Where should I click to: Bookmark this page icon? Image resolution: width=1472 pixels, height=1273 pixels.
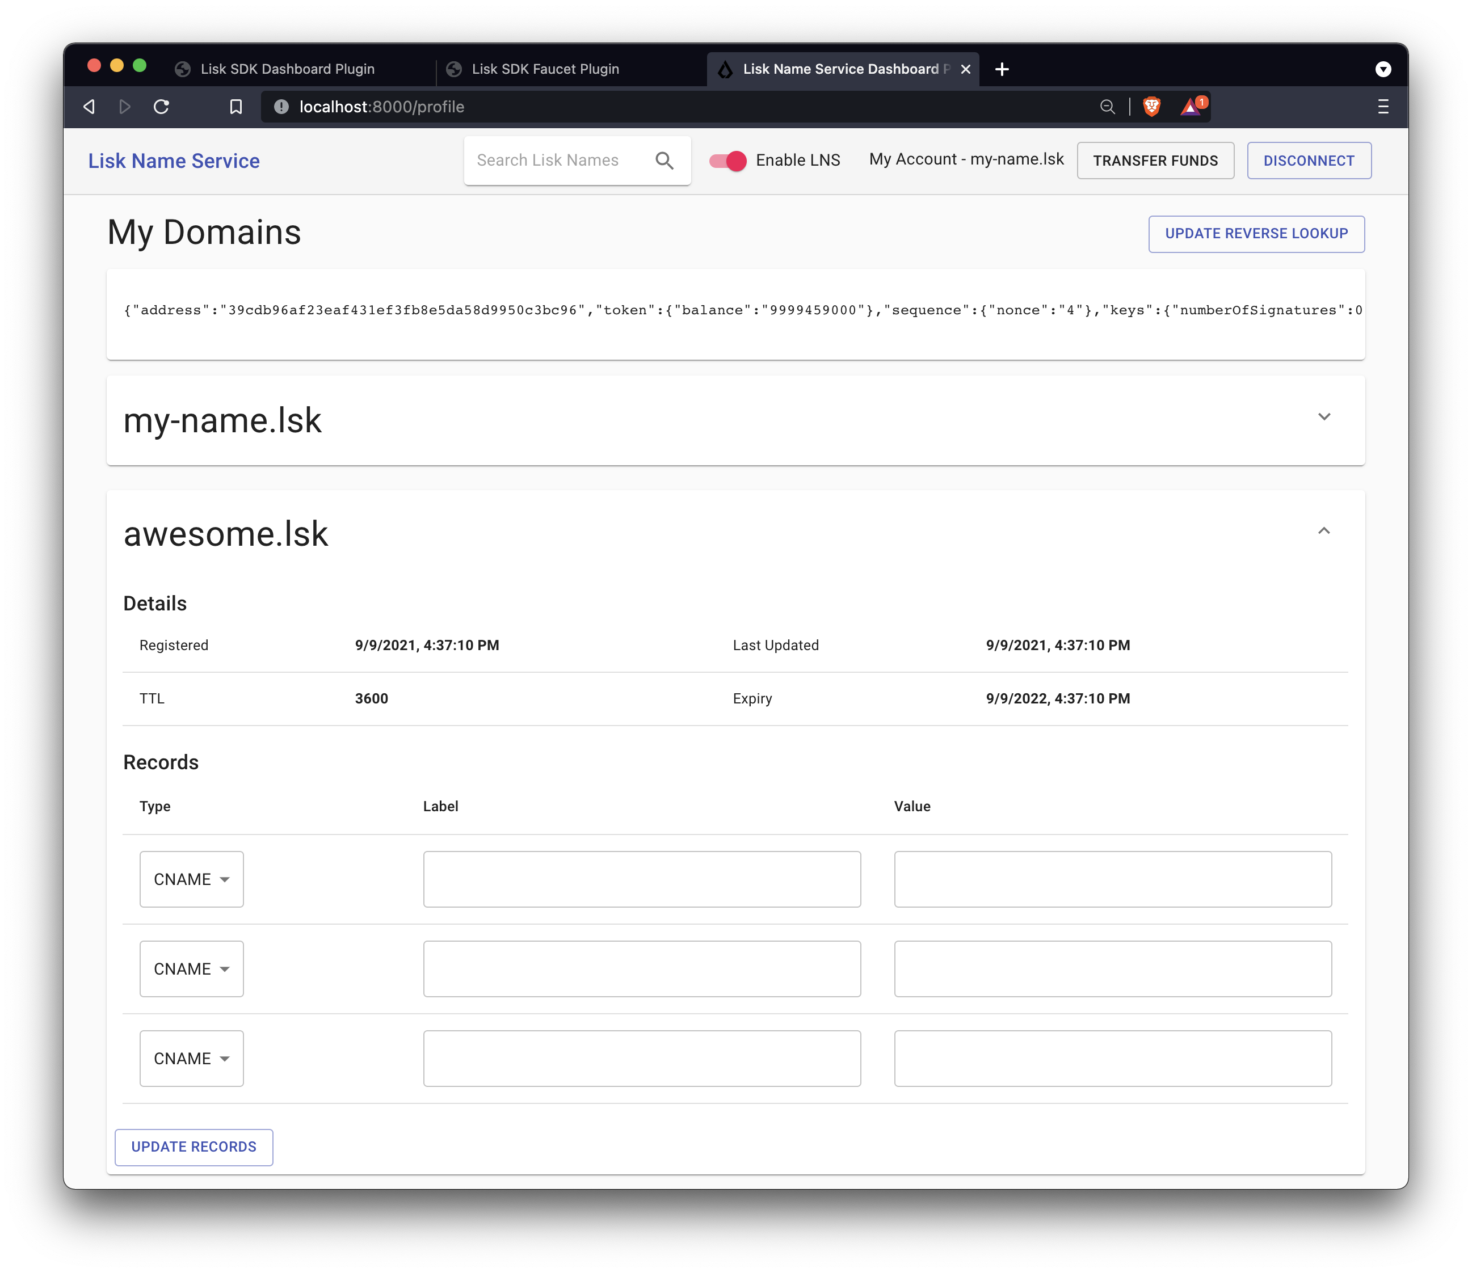(x=236, y=107)
